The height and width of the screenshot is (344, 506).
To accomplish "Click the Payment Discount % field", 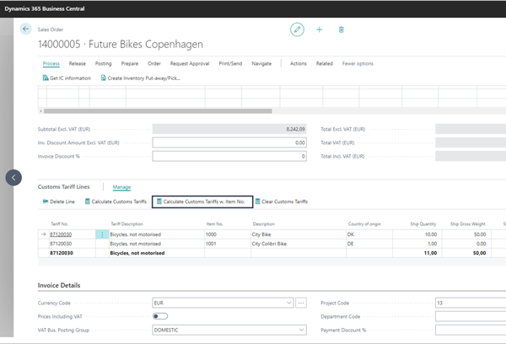I will coord(471,330).
